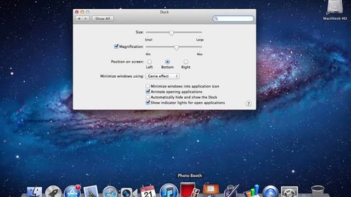Screen dimensions: 351x197
Task: Close the Dock preferences window
Action: [77, 12]
